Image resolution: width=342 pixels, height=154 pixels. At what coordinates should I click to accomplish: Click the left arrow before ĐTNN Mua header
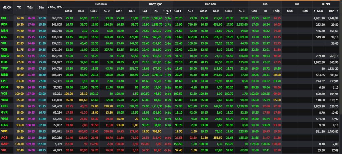pyautogui.click(x=314, y=11)
